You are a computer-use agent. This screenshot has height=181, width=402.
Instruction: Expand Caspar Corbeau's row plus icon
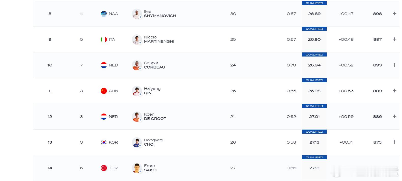pyautogui.click(x=395, y=65)
